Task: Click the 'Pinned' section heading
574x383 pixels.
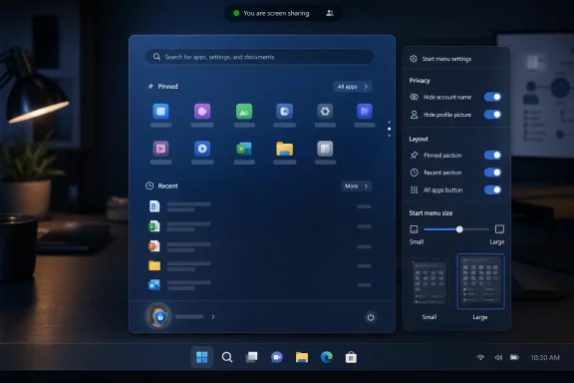Action: [x=167, y=87]
